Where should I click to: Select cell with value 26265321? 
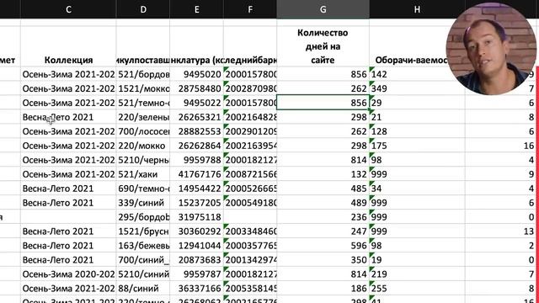coord(196,117)
